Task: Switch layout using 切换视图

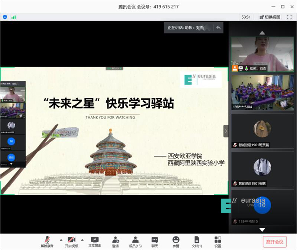Action: click(x=269, y=17)
